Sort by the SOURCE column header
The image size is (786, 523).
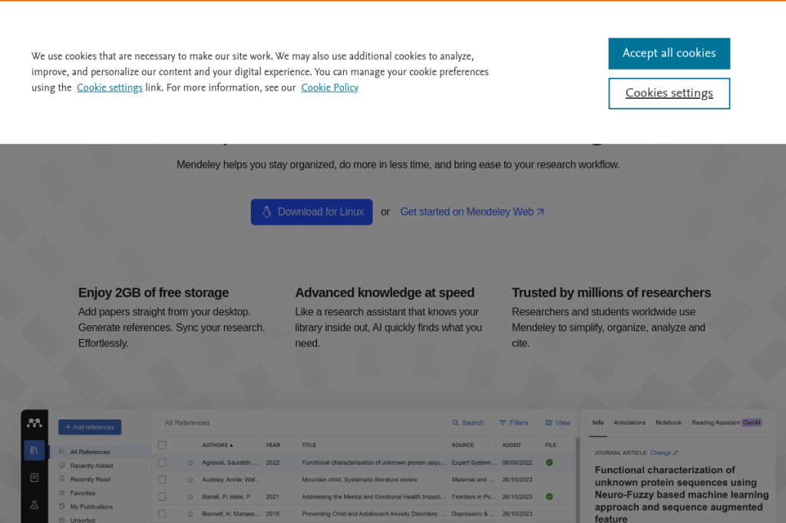[x=462, y=445]
